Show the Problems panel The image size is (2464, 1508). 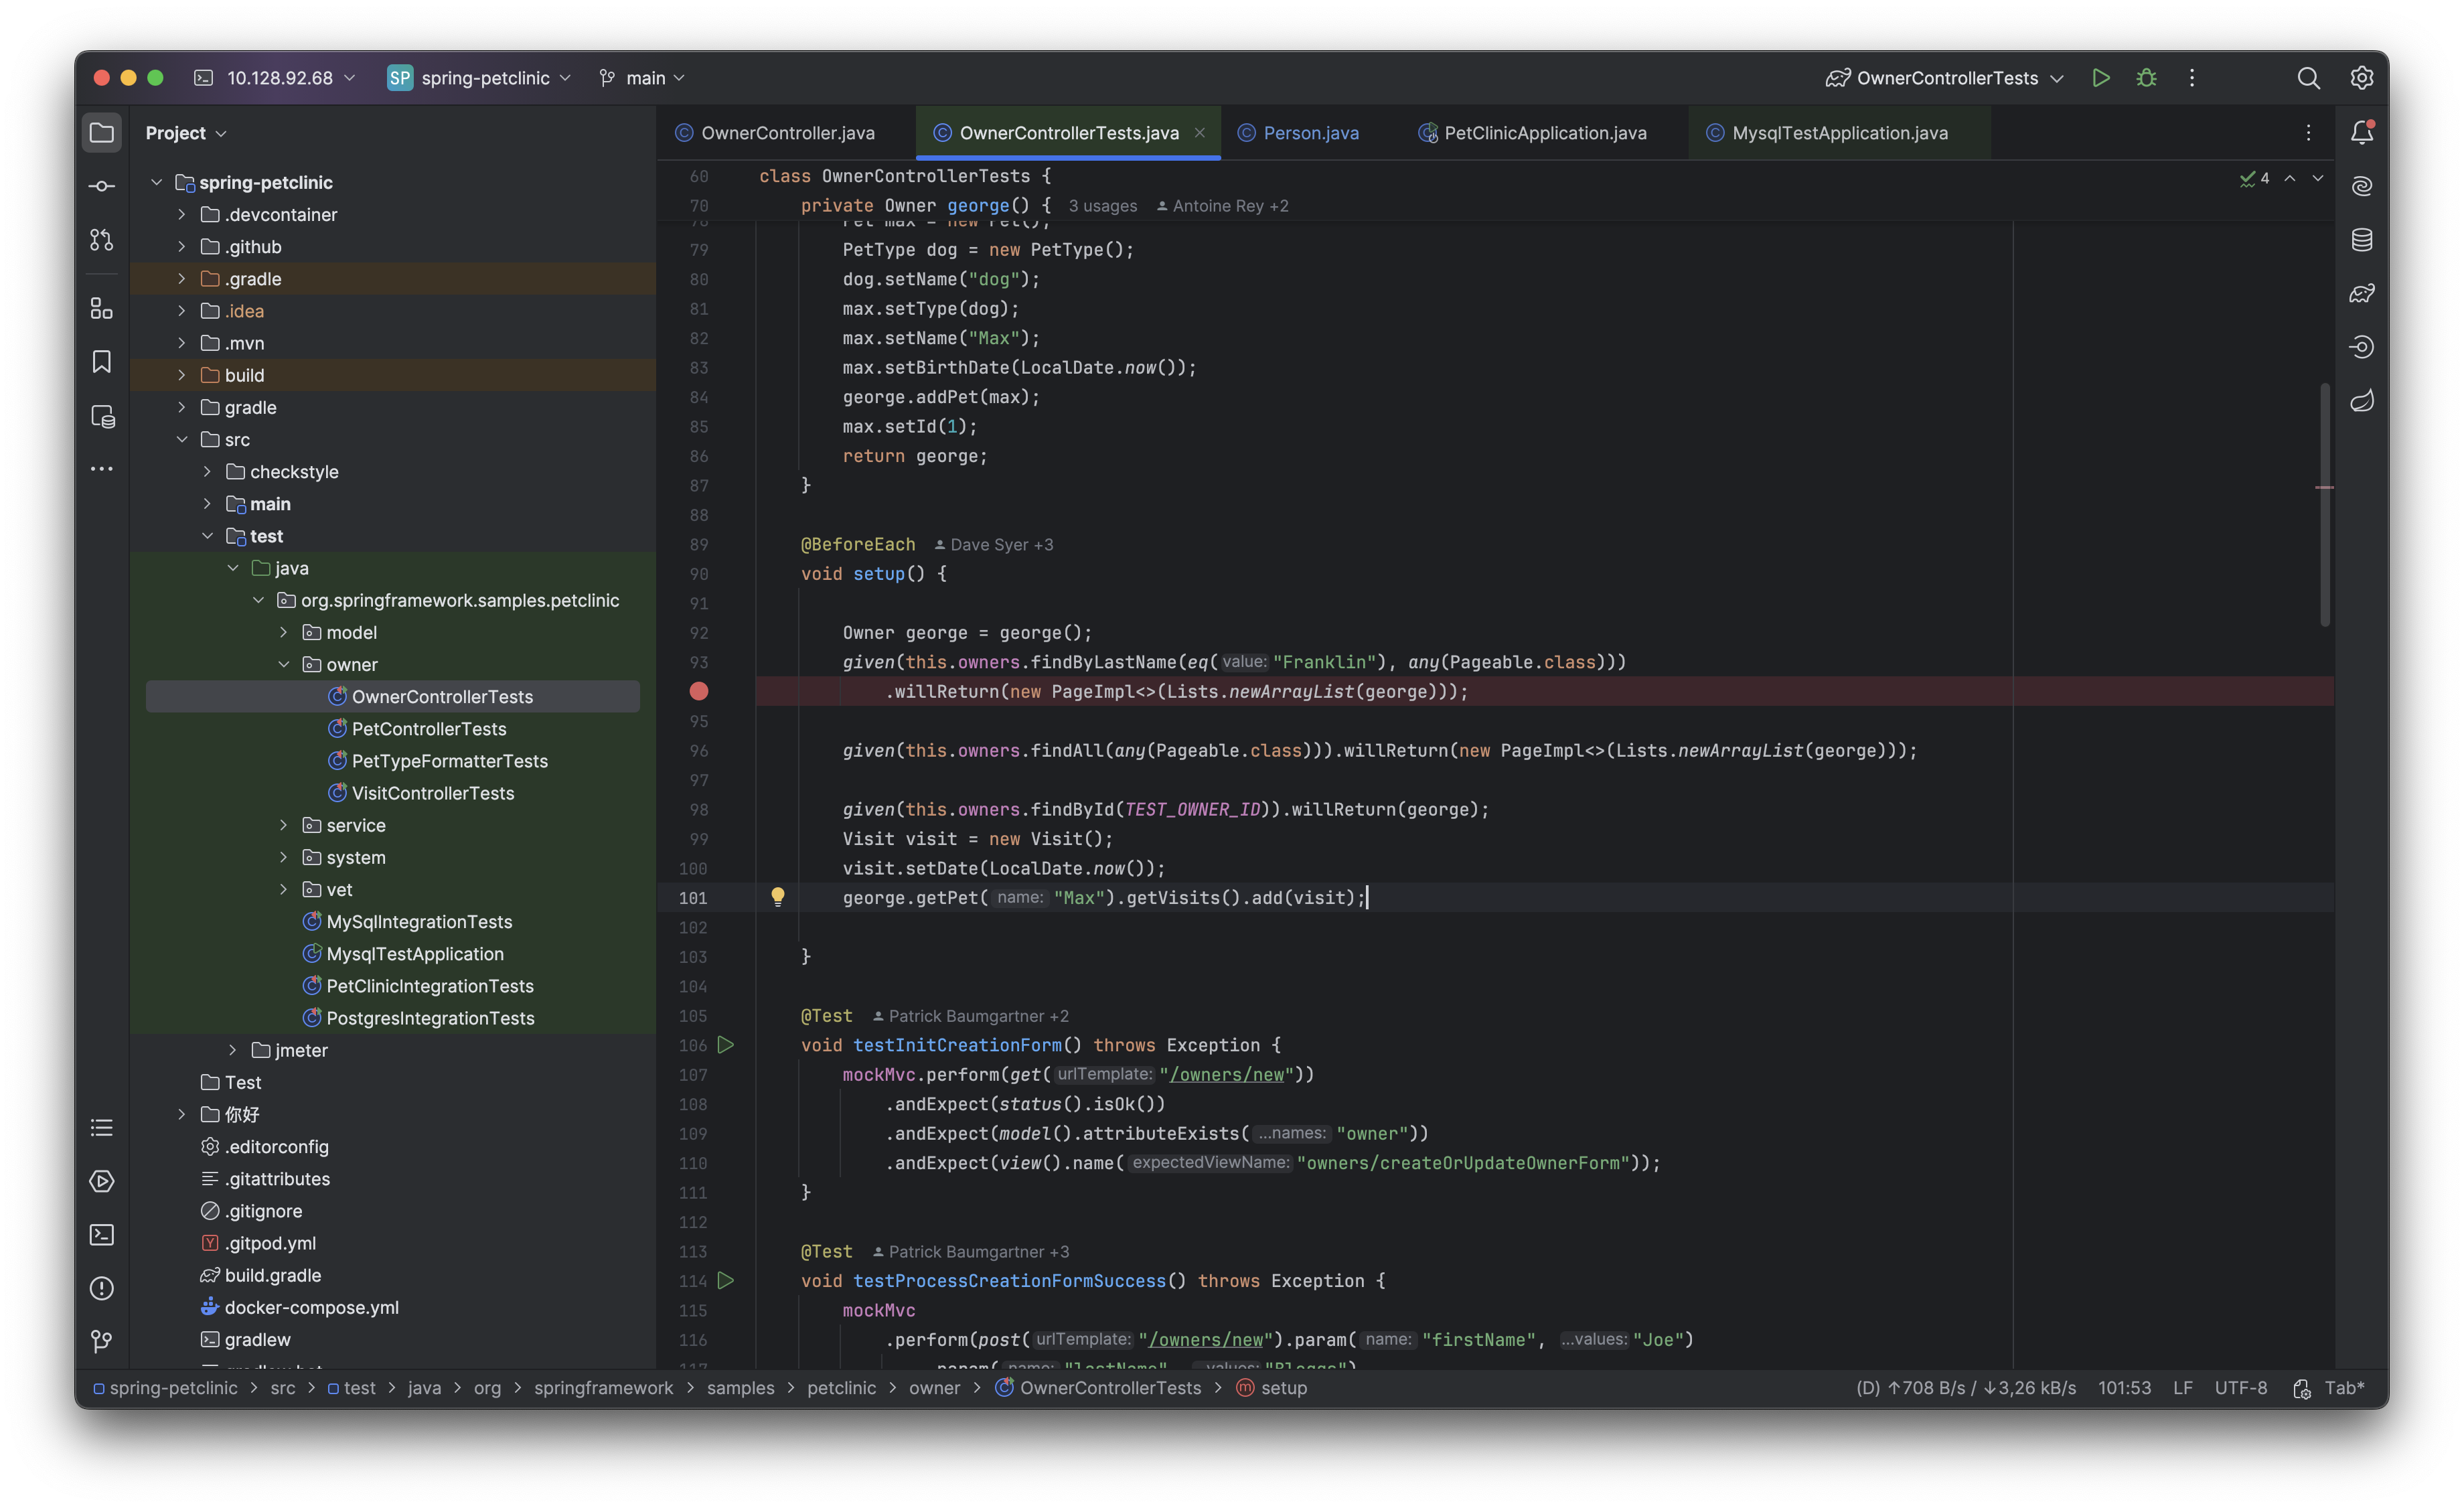pyautogui.click(x=101, y=1289)
